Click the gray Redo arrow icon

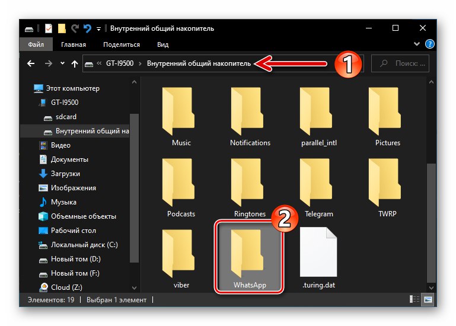pos(75,28)
